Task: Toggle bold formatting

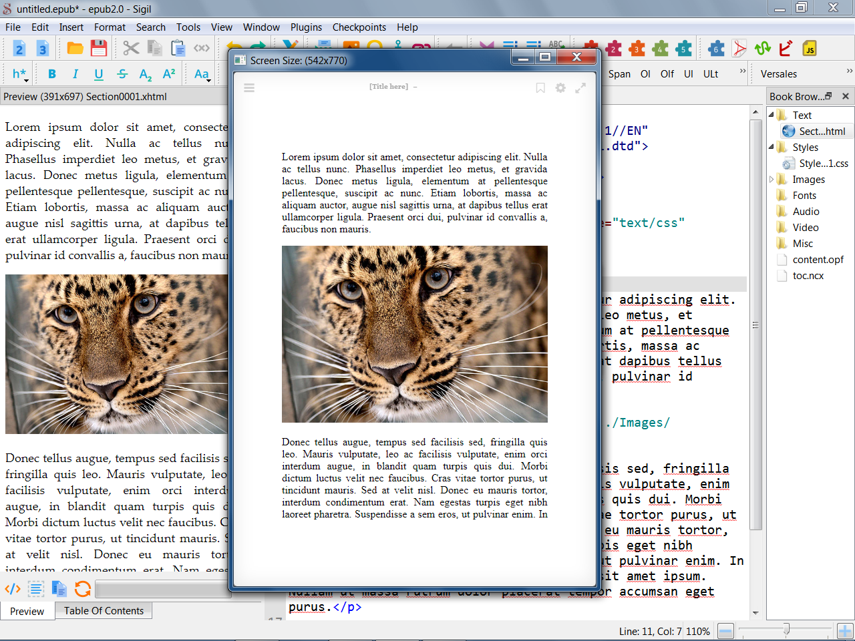Action: pyautogui.click(x=52, y=74)
